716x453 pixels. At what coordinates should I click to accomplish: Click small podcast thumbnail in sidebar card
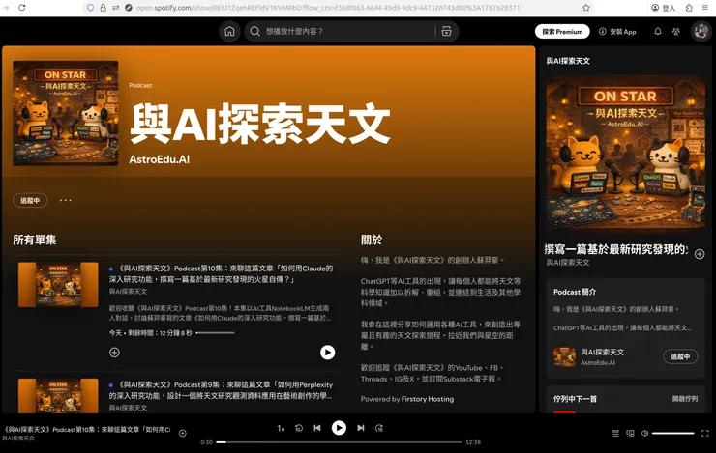(x=564, y=356)
